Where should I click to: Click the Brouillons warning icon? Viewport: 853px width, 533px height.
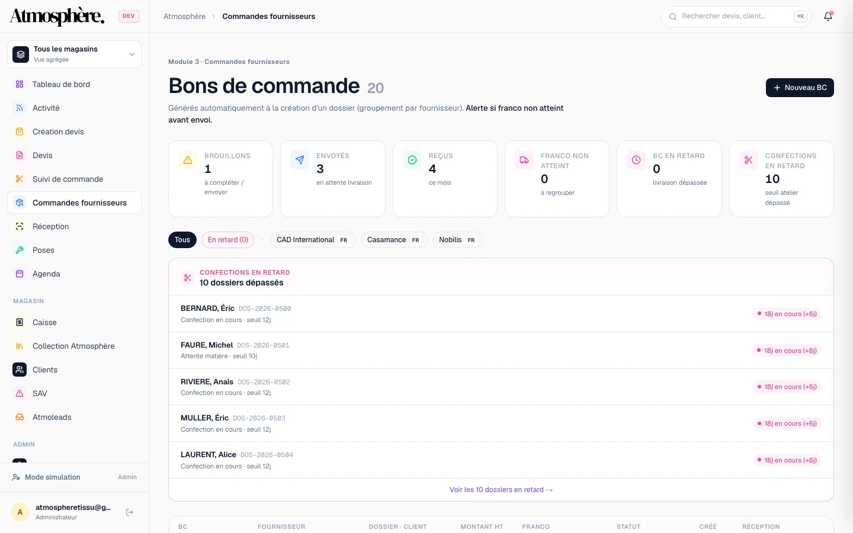click(x=188, y=160)
